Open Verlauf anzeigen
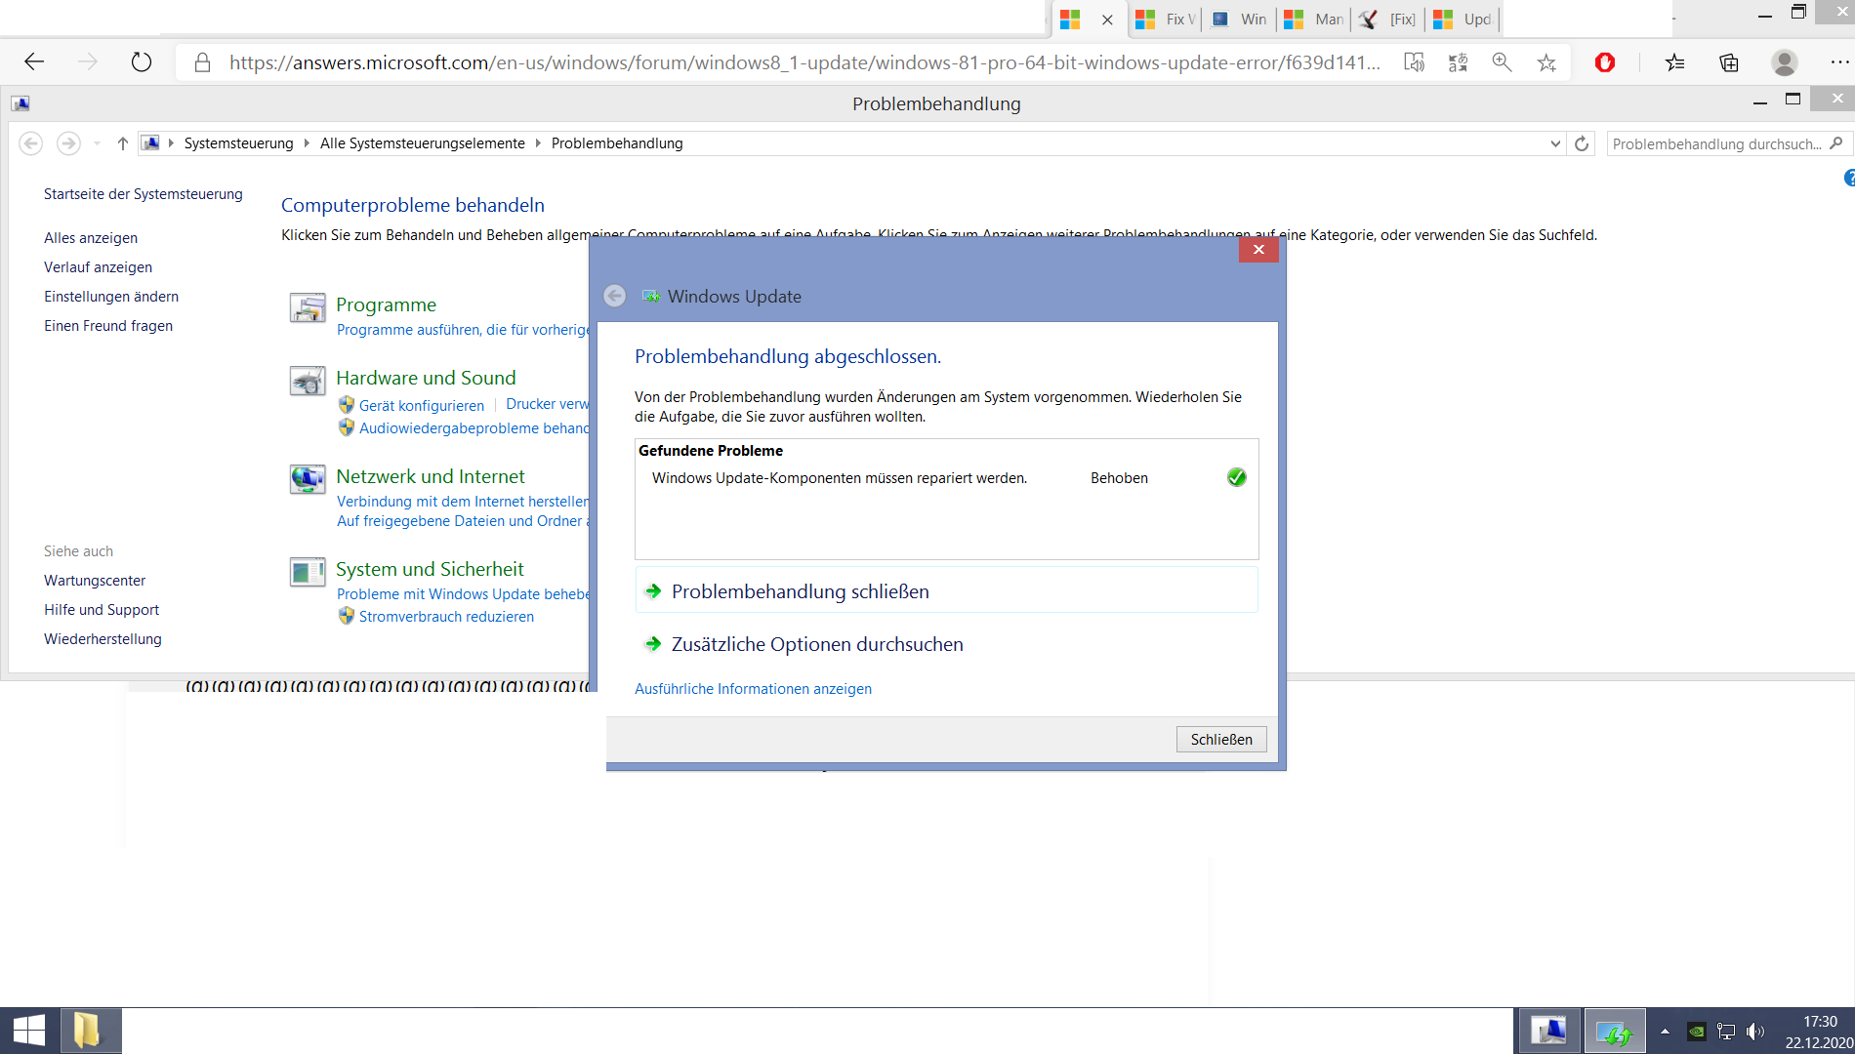This screenshot has height=1054, width=1855. 98,267
